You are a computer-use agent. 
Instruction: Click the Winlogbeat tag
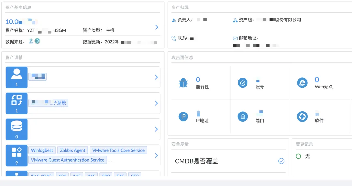click(42, 150)
